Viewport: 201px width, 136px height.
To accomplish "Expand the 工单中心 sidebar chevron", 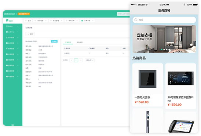I will 18,32.
